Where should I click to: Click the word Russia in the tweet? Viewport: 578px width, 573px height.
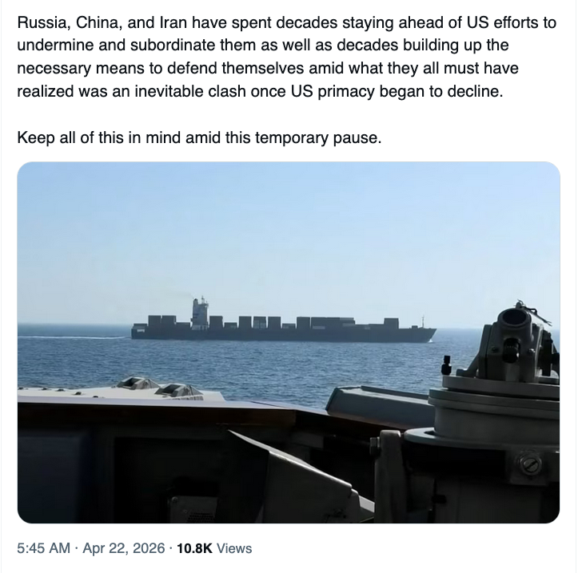coord(41,22)
